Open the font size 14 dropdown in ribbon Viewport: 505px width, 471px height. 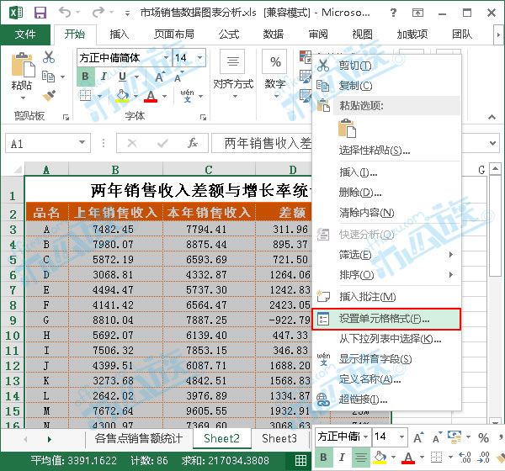(200, 58)
